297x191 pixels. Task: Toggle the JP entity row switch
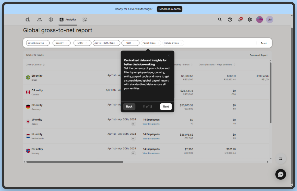tap(134, 124)
